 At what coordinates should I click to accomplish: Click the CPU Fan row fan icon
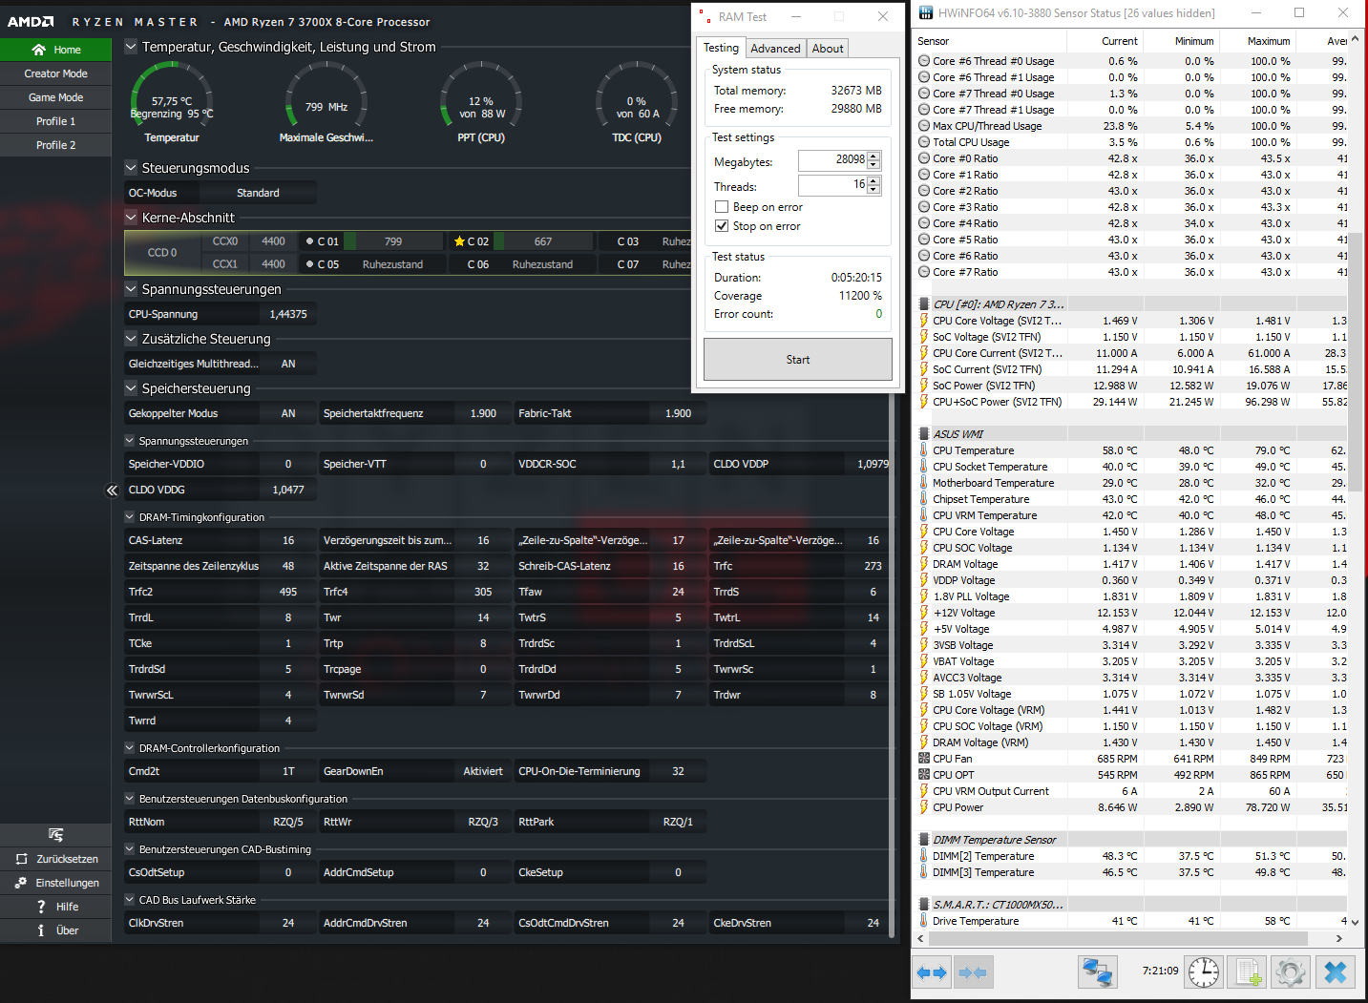tap(924, 759)
